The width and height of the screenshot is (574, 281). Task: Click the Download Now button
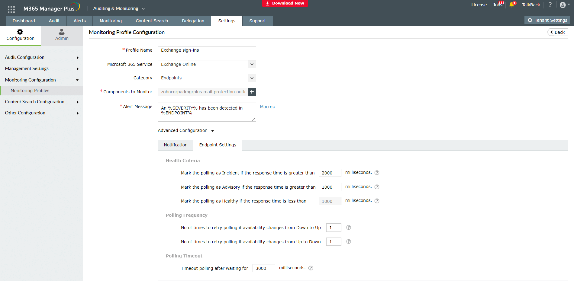coord(285,3)
